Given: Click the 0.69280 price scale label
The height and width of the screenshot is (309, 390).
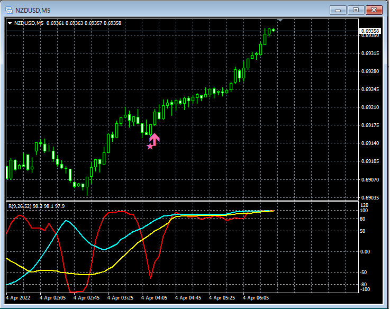Looking at the screenshot, I should (370, 71).
